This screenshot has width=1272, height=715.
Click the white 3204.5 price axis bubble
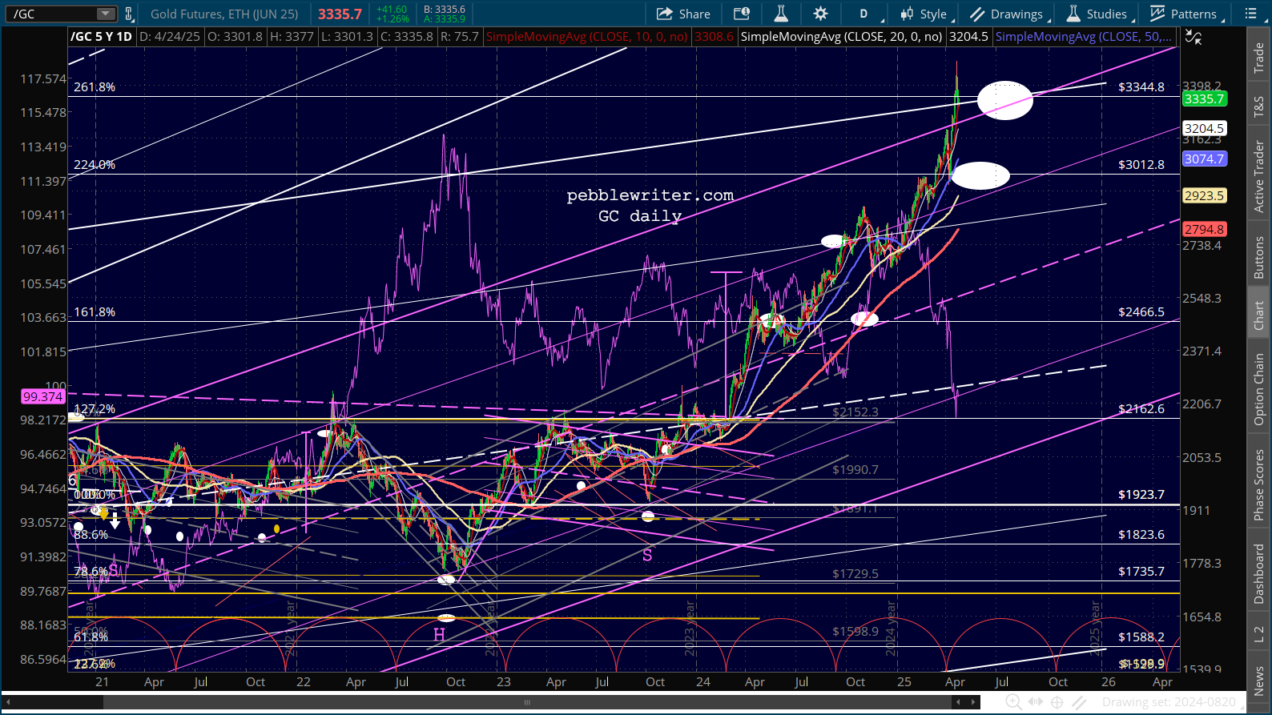(1204, 128)
